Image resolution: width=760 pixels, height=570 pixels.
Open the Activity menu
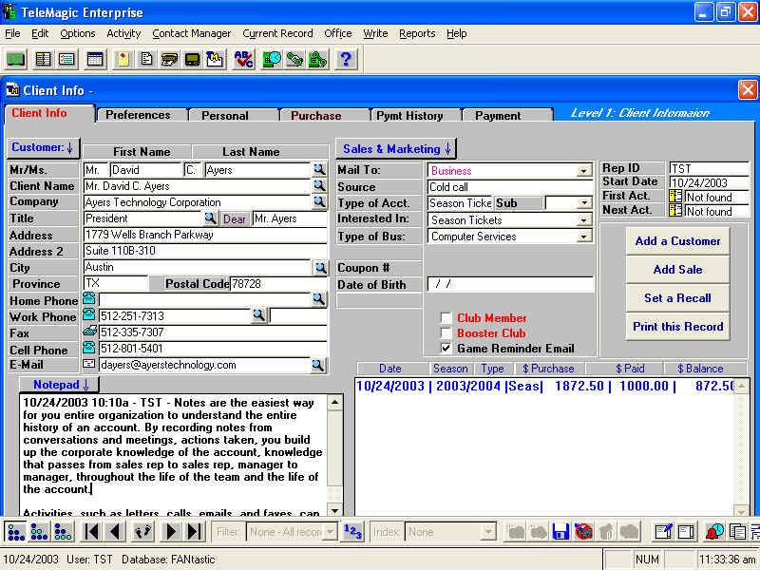123,33
